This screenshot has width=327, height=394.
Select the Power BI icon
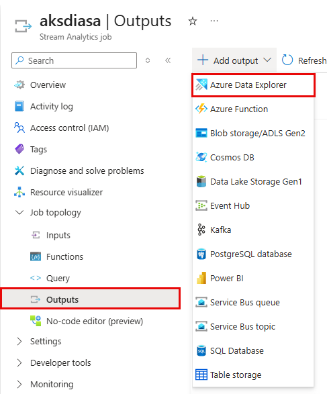tap(201, 278)
